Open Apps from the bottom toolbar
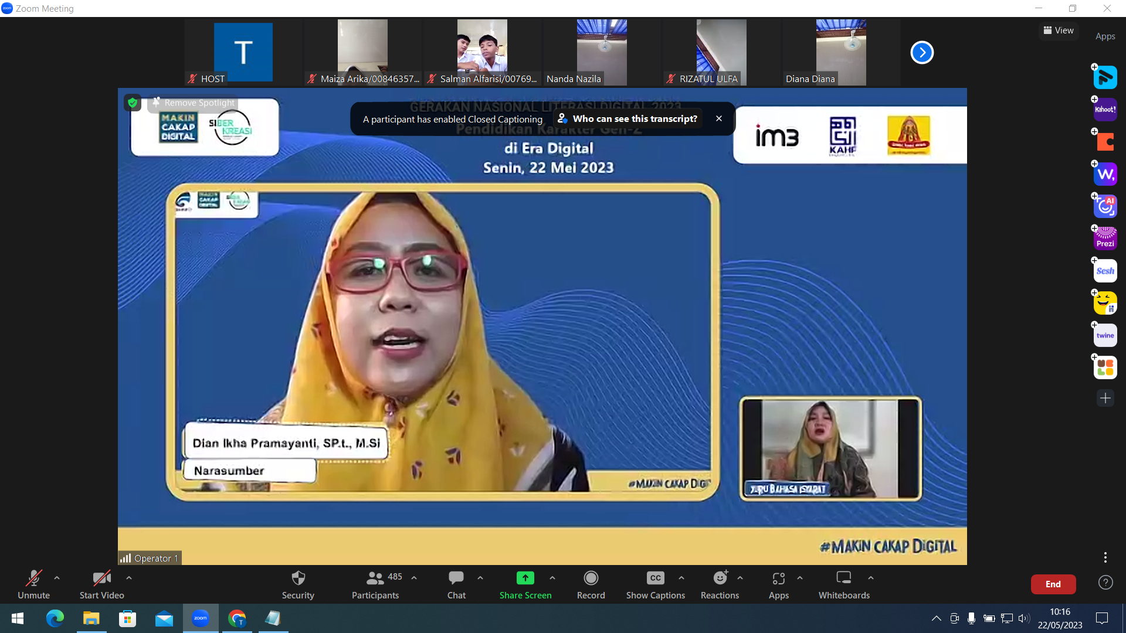Viewport: 1126px width, 633px height. tap(779, 584)
